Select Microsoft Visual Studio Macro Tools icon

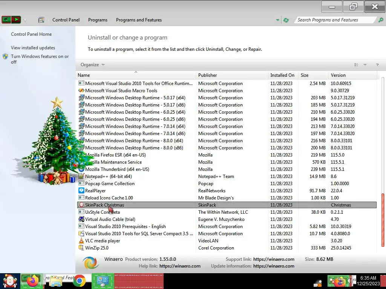81,90
